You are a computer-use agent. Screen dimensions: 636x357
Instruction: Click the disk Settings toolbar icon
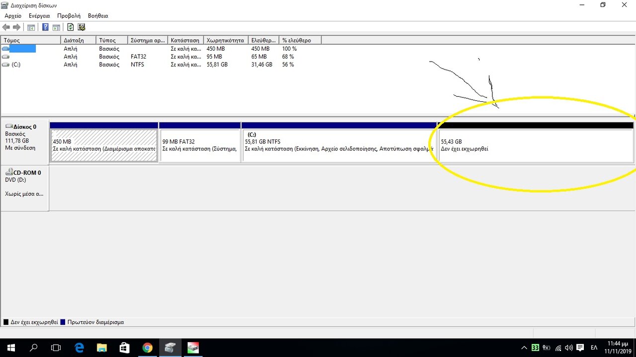pos(81,27)
